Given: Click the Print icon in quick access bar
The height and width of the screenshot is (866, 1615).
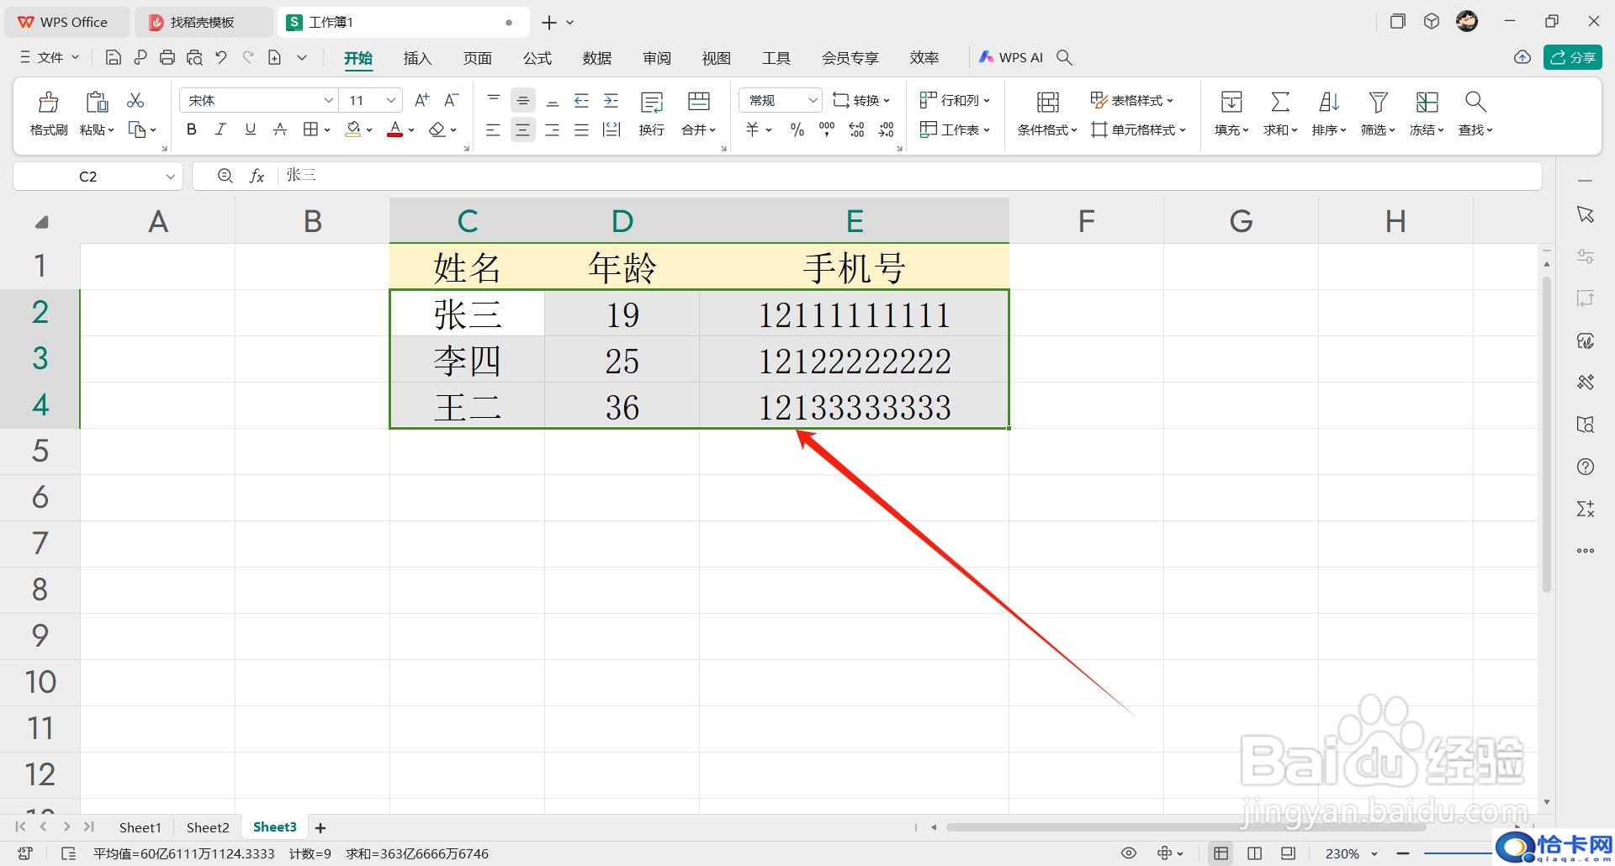Looking at the screenshot, I should coord(167,57).
